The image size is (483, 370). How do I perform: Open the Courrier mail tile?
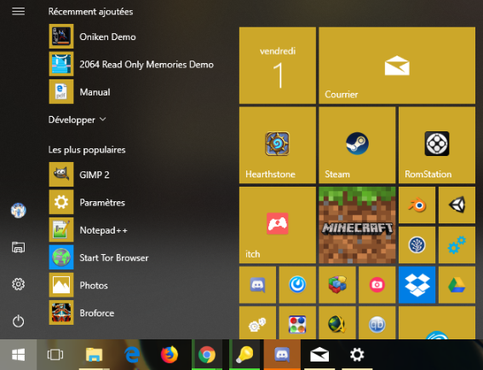click(397, 66)
